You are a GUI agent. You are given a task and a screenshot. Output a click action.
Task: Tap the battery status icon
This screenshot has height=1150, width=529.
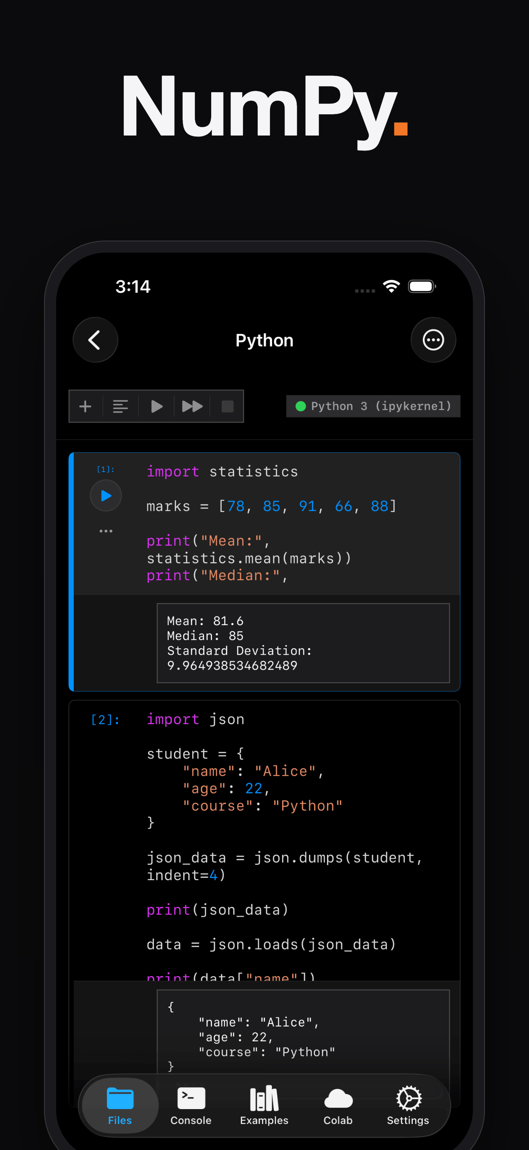point(422,286)
